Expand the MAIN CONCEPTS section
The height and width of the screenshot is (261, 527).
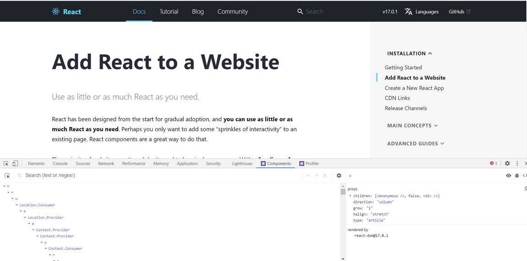[x=412, y=126]
